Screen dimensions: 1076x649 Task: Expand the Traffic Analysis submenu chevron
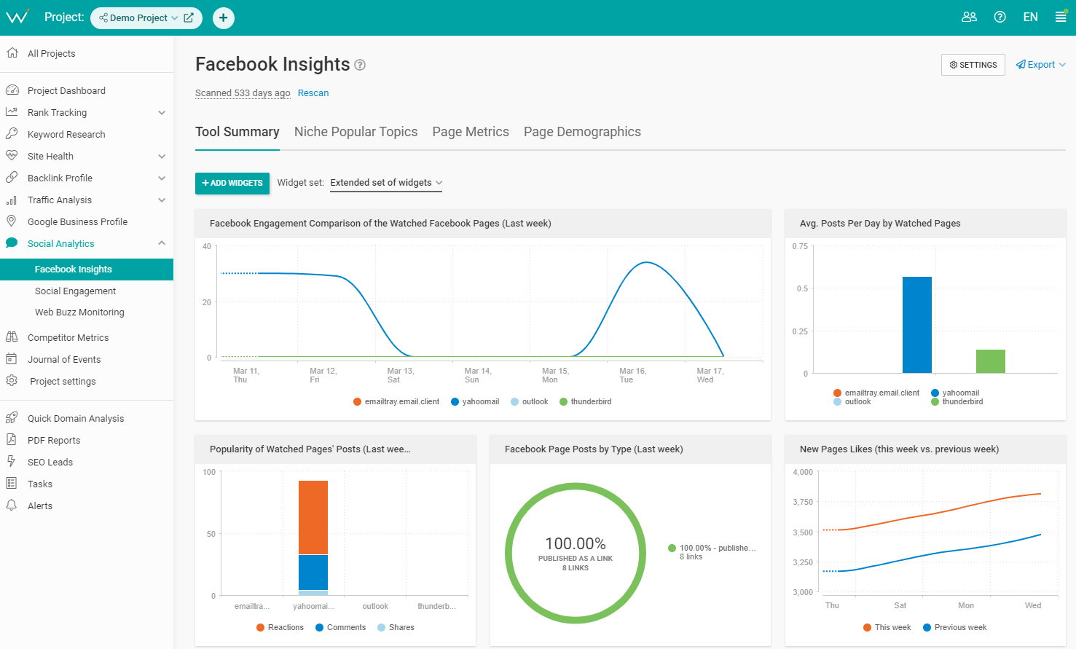coord(162,200)
